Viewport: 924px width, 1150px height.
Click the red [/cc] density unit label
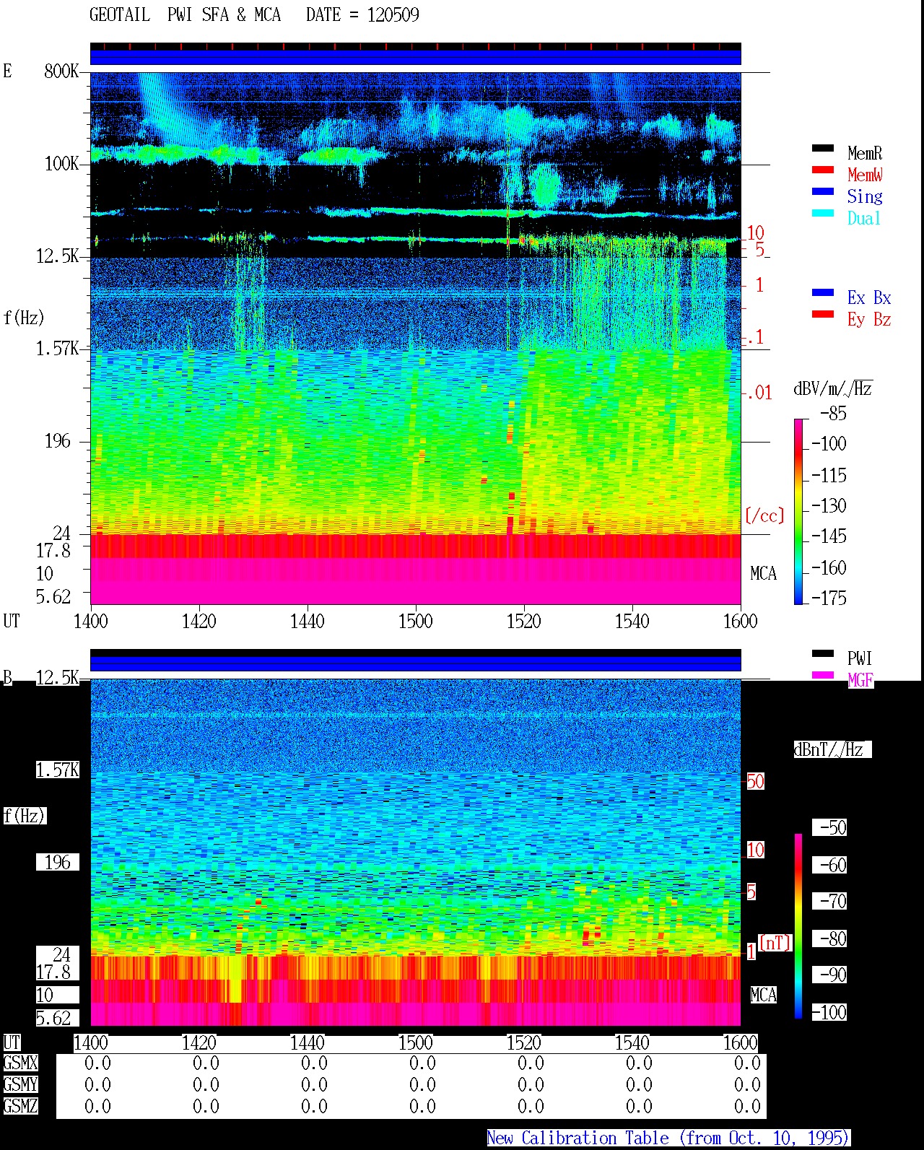click(764, 516)
